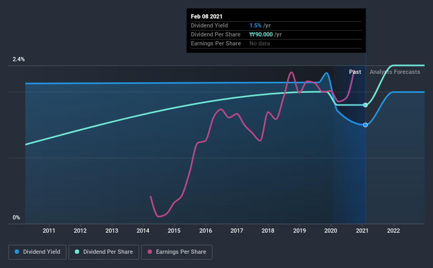Click the pink Earnings Per Share legend dot
433x268 pixels.
coord(150,252)
